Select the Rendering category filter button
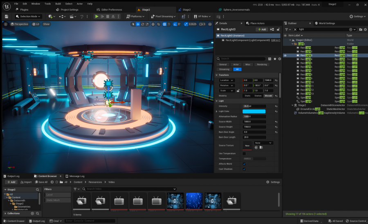368x224 pixels. (262, 65)
